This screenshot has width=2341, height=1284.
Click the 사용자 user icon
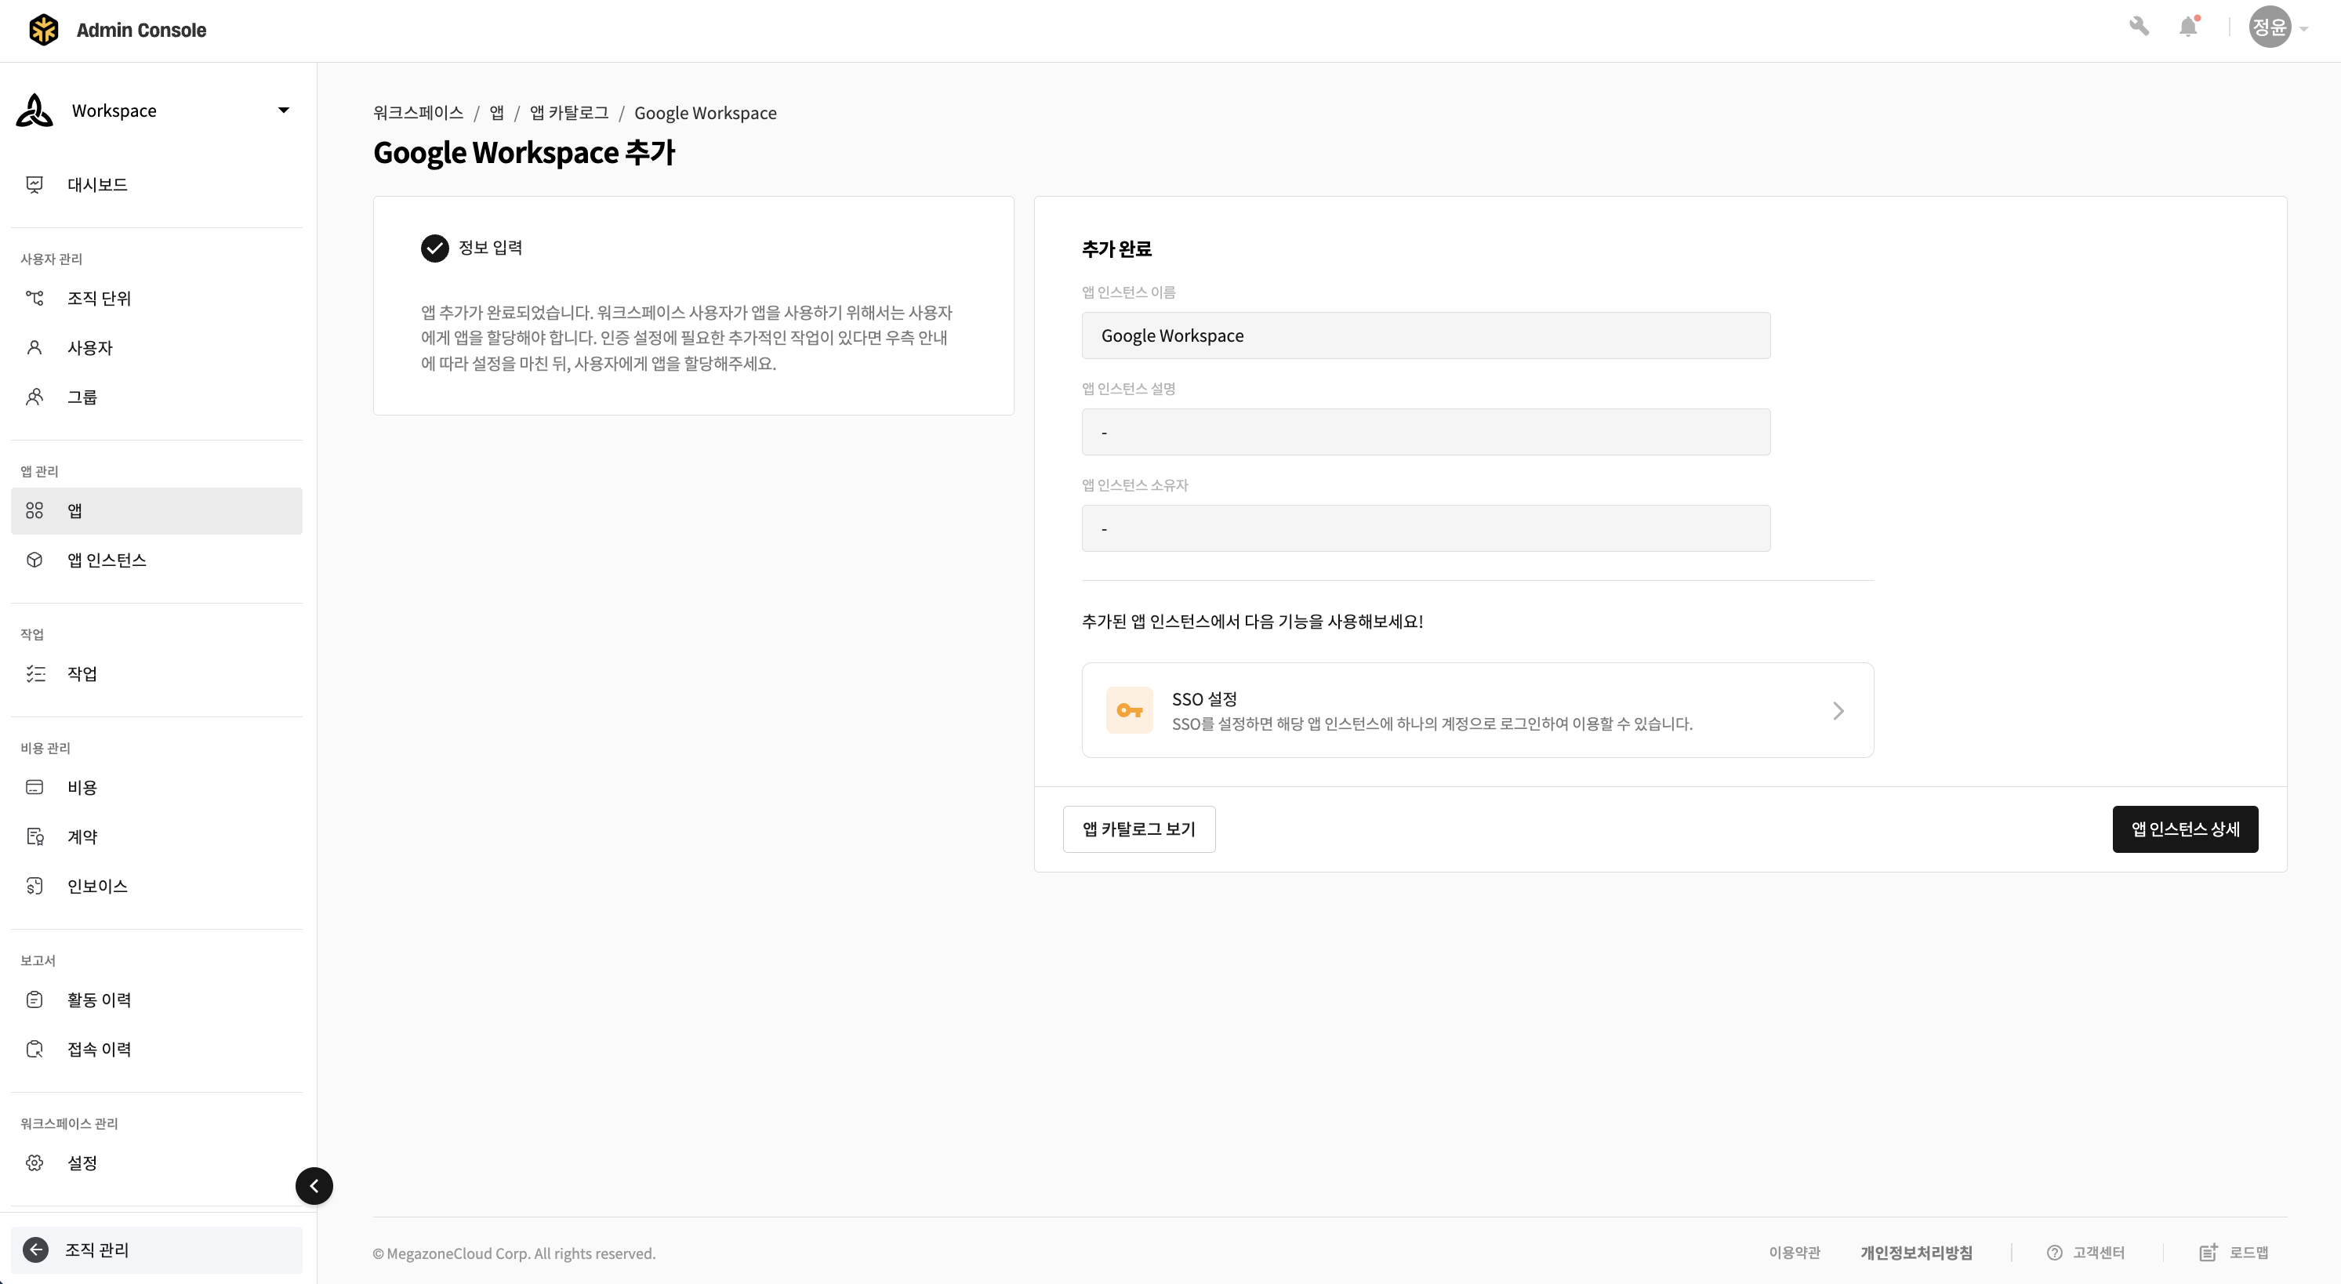click(x=34, y=347)
